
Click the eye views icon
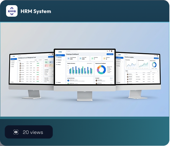[x=16, y=132]
